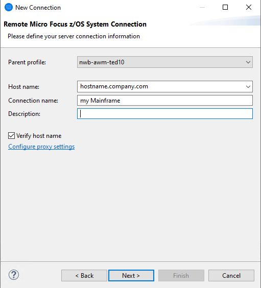The height and width of the screenshot is (288, 261).
Task: Close the New Connection dialog
Action: click(x=249, y=7)
